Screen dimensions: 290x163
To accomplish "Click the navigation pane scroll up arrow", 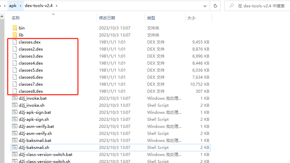I will tap(2, 16).
